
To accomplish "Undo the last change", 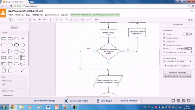I will [x=40, y=20].
